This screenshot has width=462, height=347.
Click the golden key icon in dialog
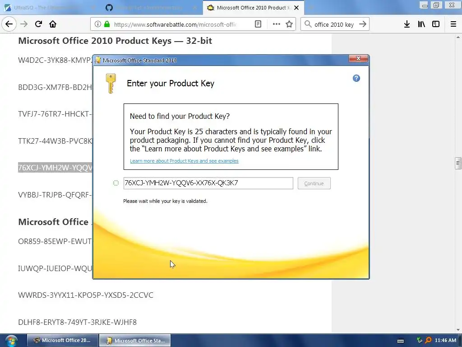pyautogui.click(x=111, y=84)
